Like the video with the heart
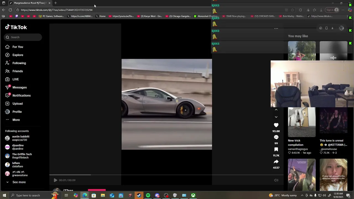 coord(276,125)
